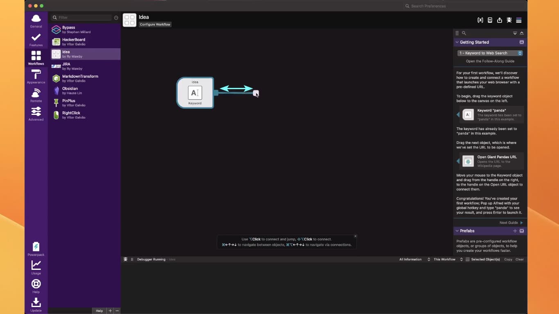Click the Configure Workflow button

[x=155, y=25]
